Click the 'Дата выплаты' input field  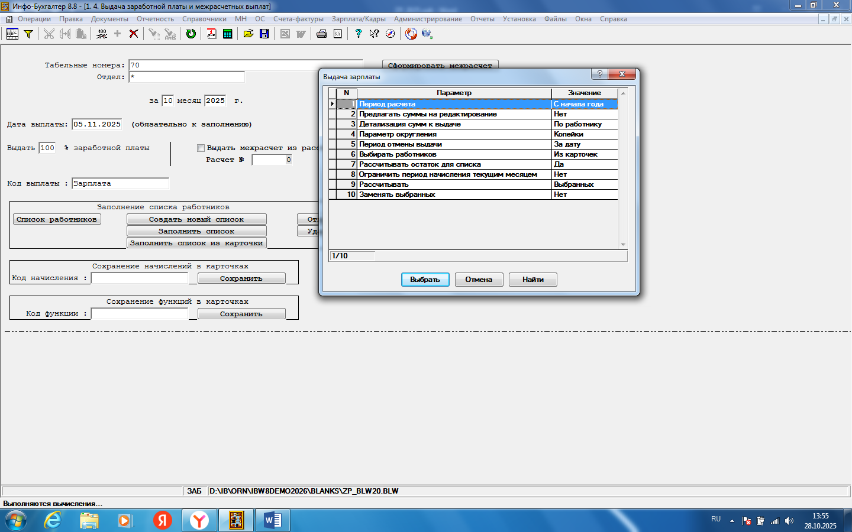(97, 124)
